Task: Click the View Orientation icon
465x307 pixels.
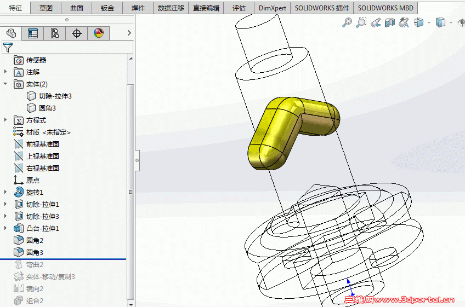Action: (x=418, y=22)
